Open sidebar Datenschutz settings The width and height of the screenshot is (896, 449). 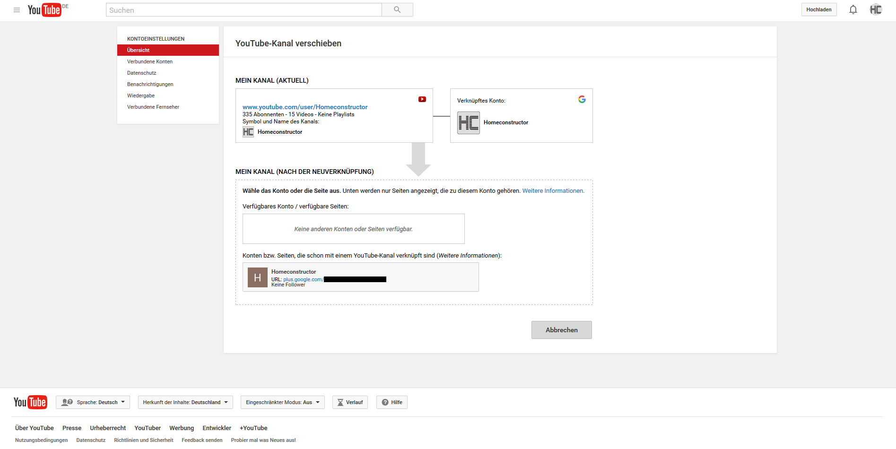point(141,73)
